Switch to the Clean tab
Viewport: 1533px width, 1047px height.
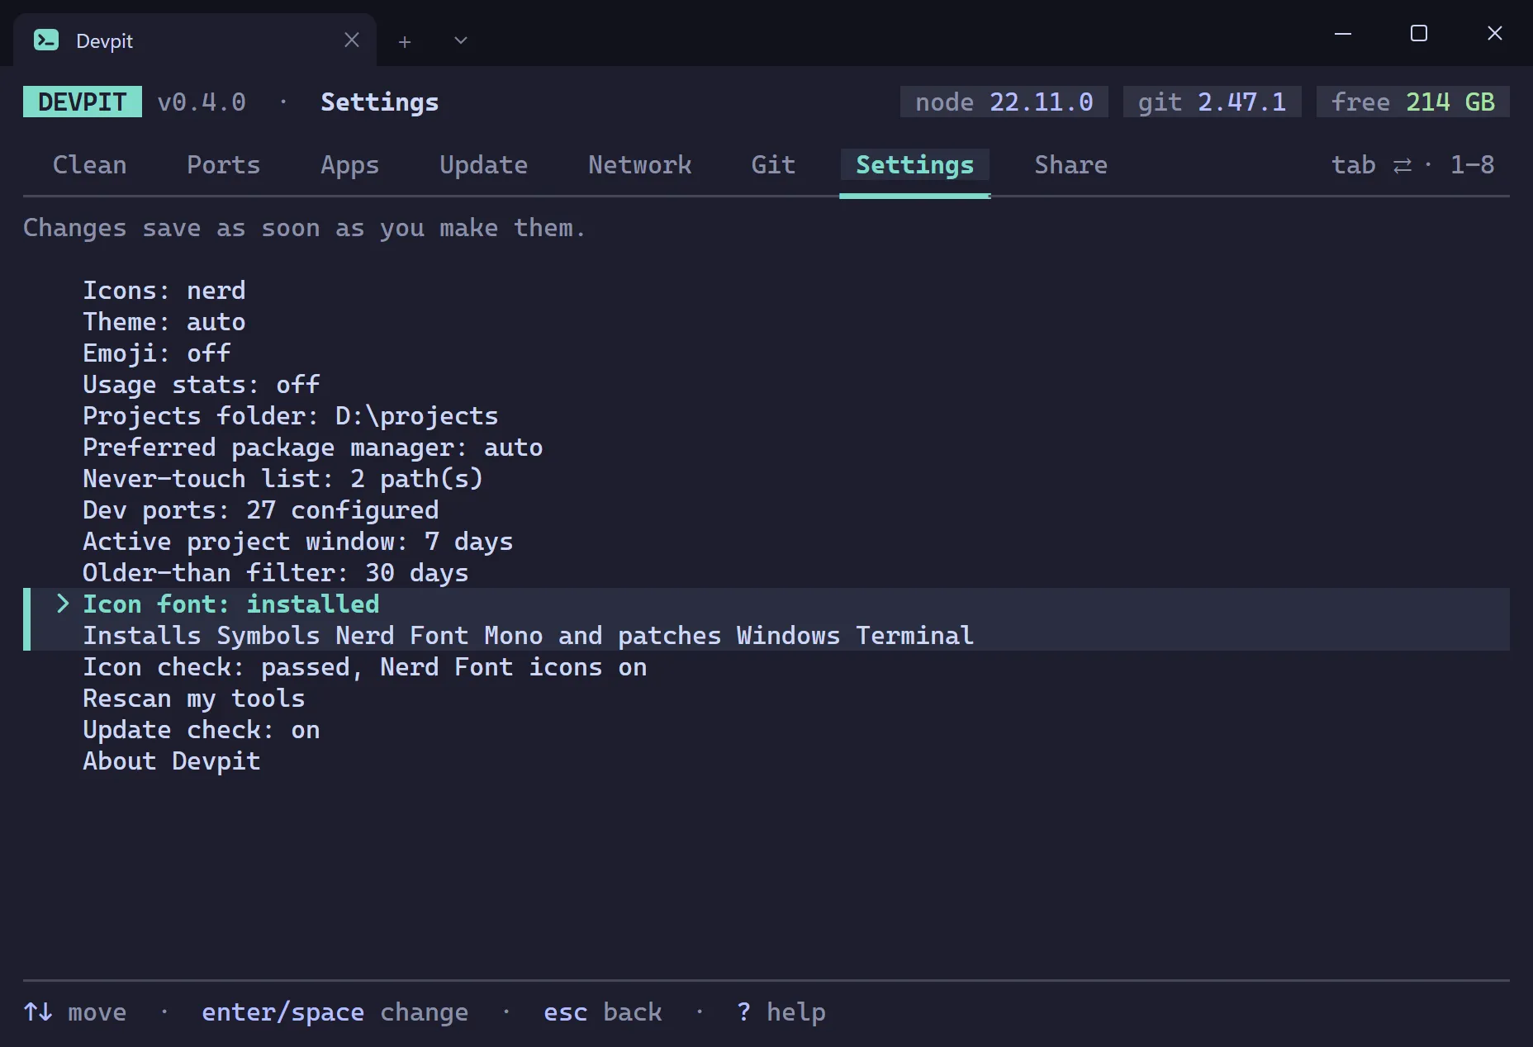point(90,165)
